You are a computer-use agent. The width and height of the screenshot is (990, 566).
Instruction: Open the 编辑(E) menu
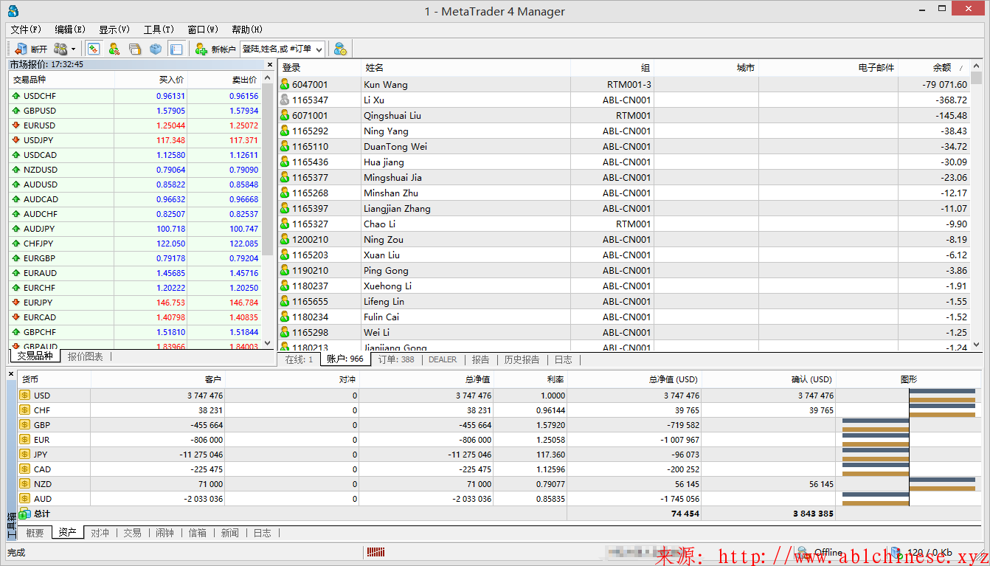(x=70, y=30)
